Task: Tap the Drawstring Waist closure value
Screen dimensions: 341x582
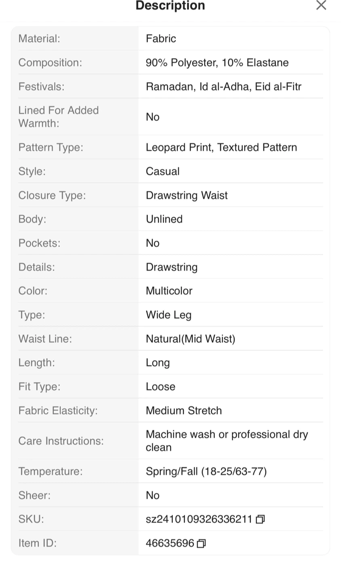Action: pyautogui.click(x=187, y=195)
